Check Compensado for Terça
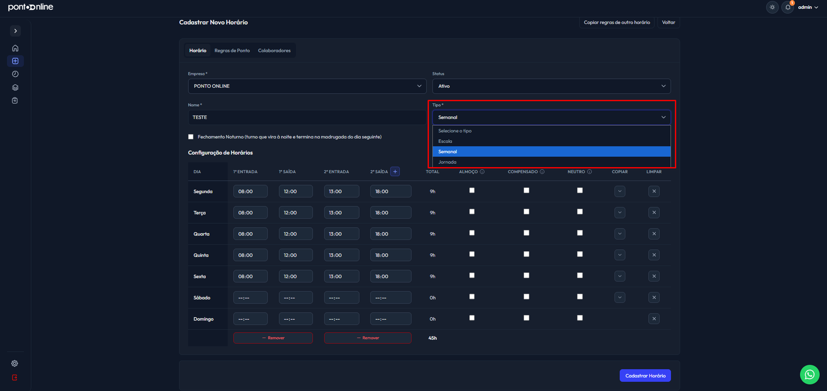Screen dimensions: 827x391 526,211
